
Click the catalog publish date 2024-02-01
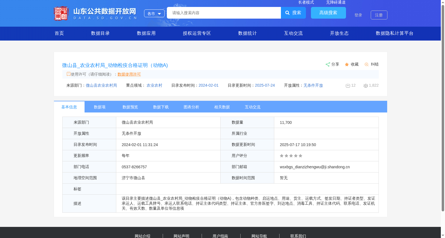click(x=209, y=85)
